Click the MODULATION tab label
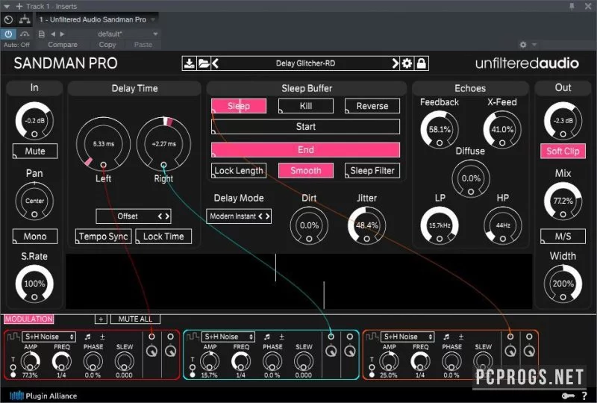 pyautogui.click(x=29, y=319)
